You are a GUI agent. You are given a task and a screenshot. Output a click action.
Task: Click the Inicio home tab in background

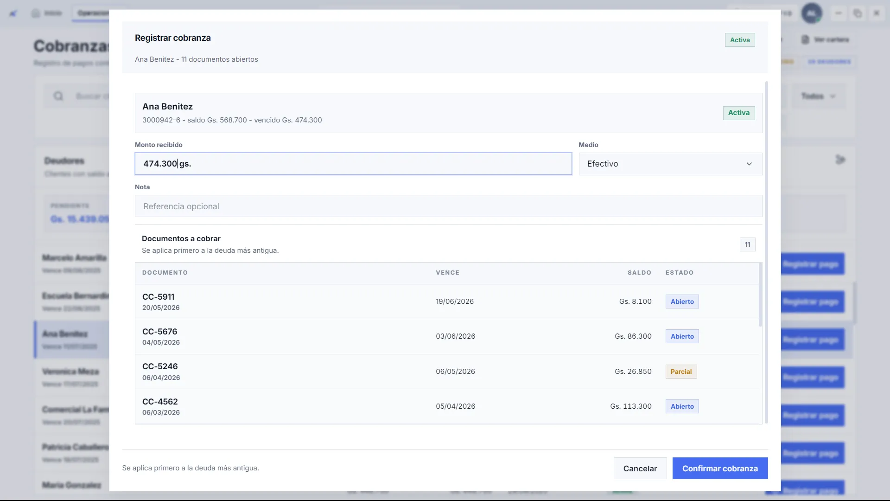point(47,13)
